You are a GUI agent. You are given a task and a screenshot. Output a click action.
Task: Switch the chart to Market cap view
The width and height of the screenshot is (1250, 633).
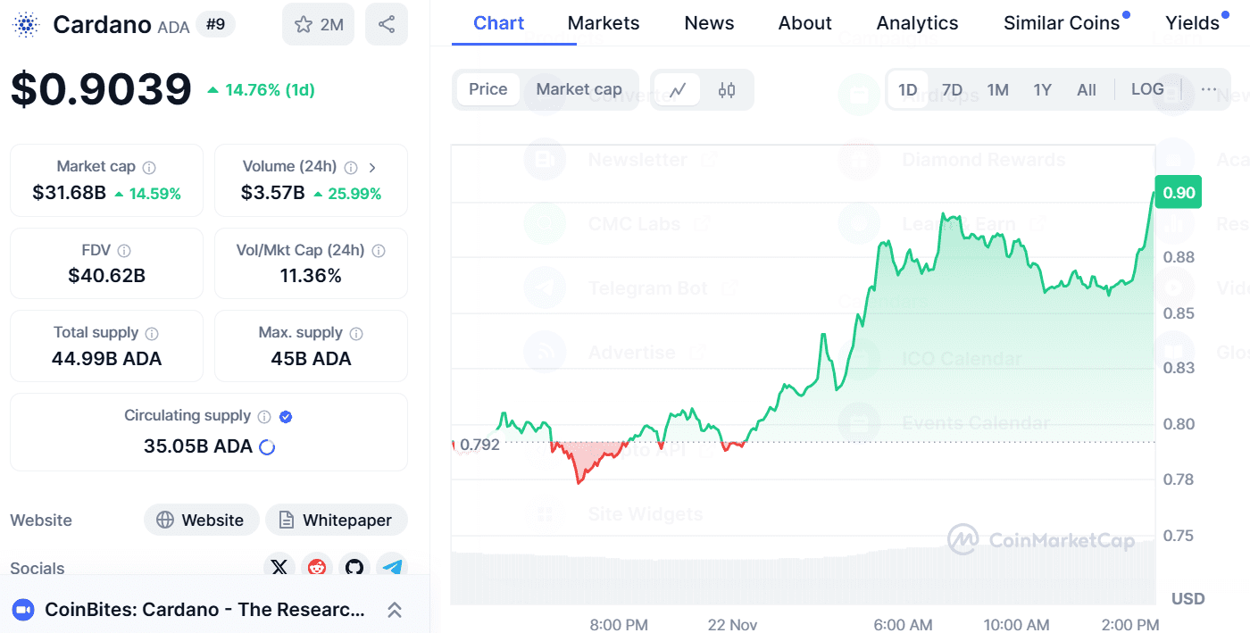pyautogui.click(x=579, y=89)
